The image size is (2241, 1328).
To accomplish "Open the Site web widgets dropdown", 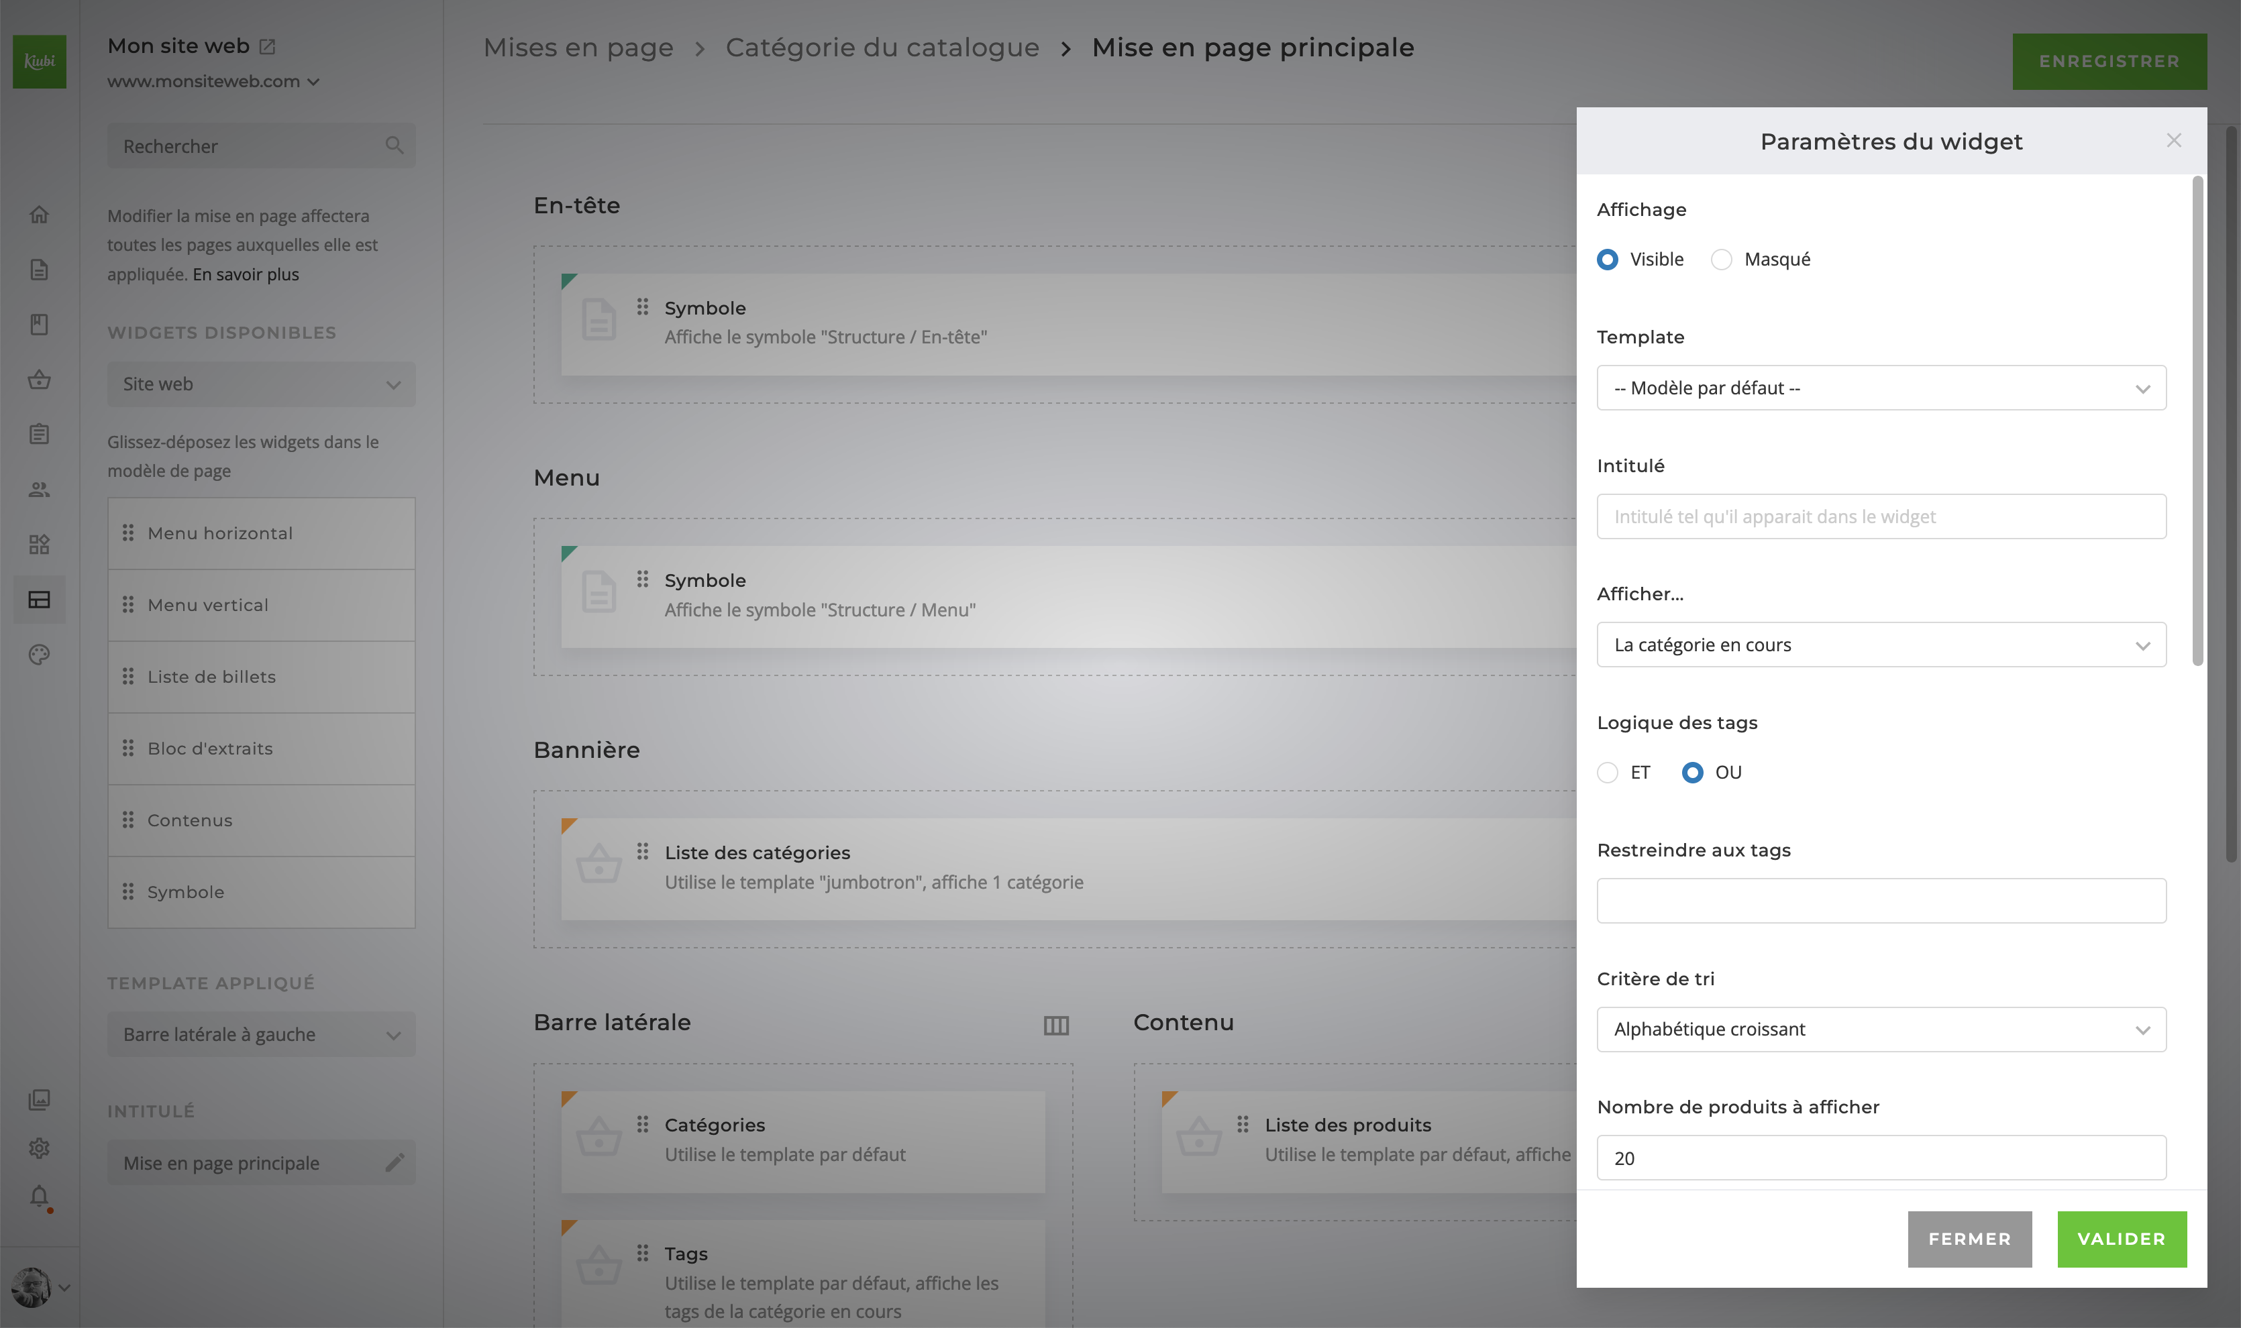I will [261, 384].
